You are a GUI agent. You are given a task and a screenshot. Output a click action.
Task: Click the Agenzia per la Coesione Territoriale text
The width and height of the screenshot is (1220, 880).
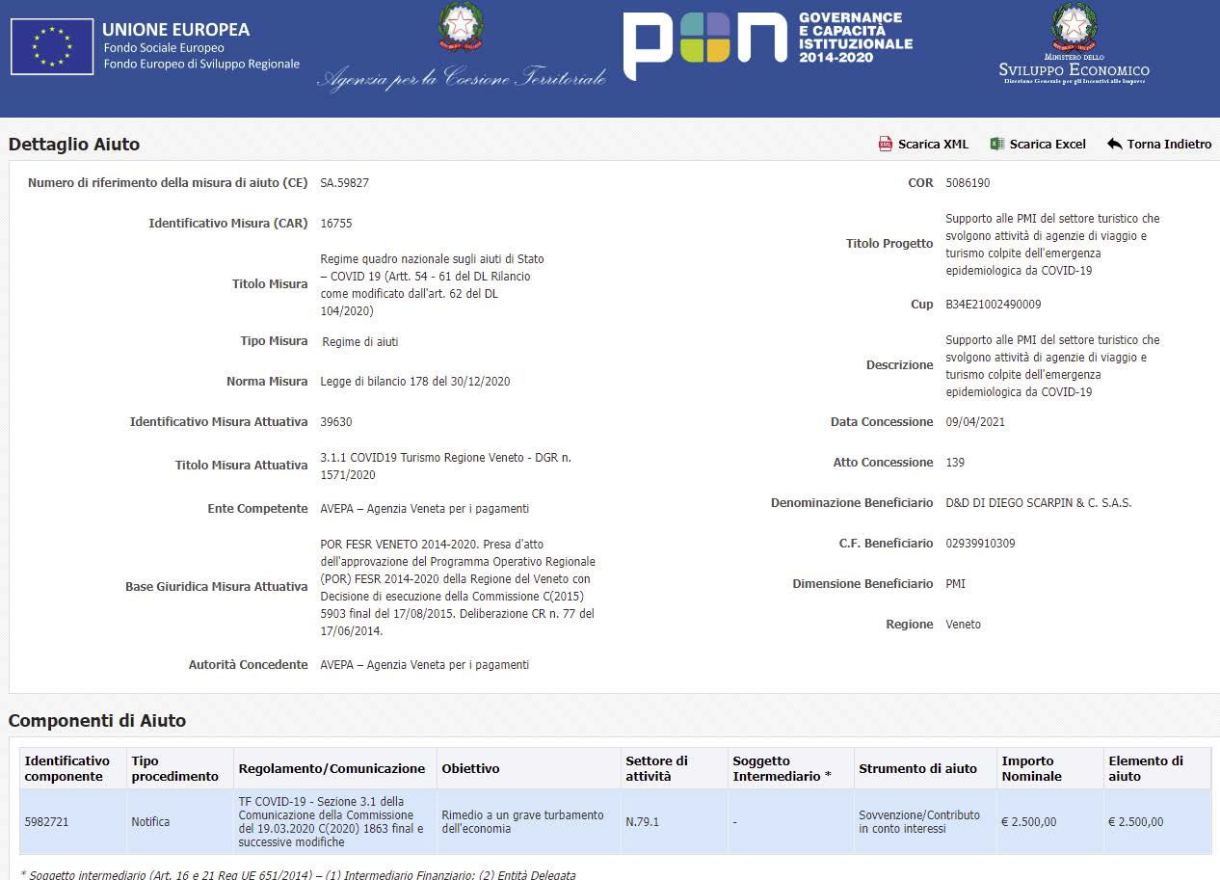click(462, 78)
